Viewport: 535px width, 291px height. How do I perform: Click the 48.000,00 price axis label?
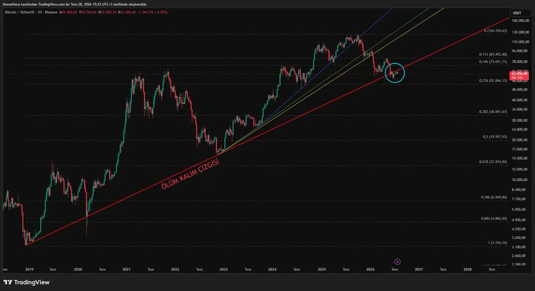click(519, 89)
